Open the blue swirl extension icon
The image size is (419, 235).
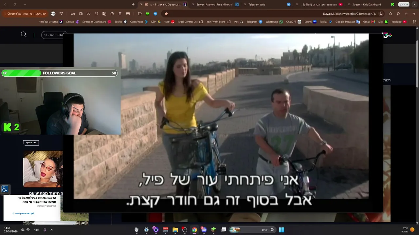pyautogui.click(x=155, y=14)
